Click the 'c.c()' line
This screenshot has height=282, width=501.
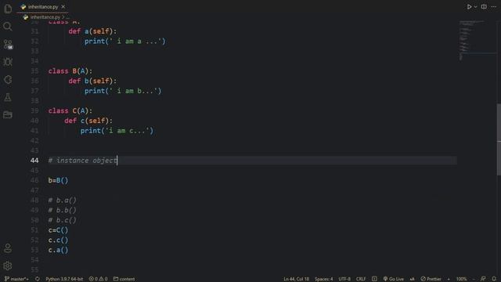click(58, 240)
